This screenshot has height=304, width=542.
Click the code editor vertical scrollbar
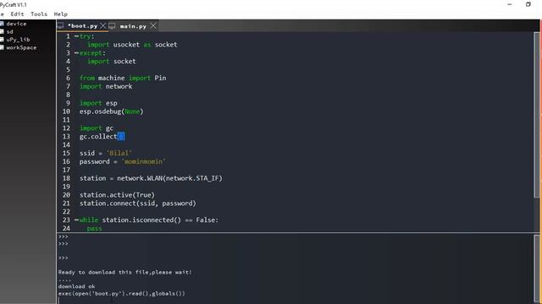(536, 115)
